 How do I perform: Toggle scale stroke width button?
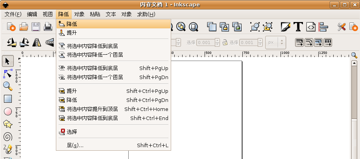299,43
